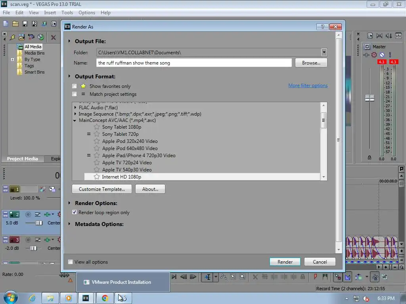Select the Zoom Edit tool magnifier icon
406x304 pixels.
(242, 277)
